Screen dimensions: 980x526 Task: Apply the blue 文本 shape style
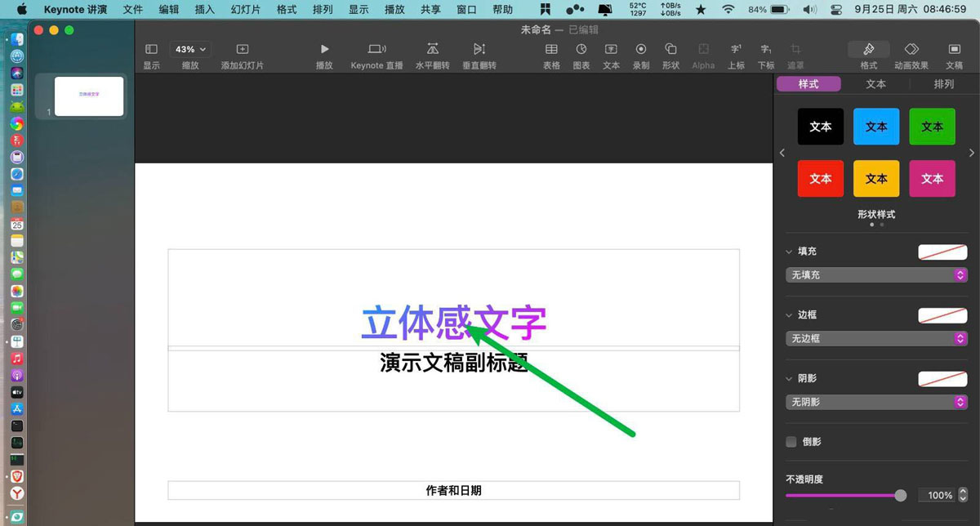876,127
